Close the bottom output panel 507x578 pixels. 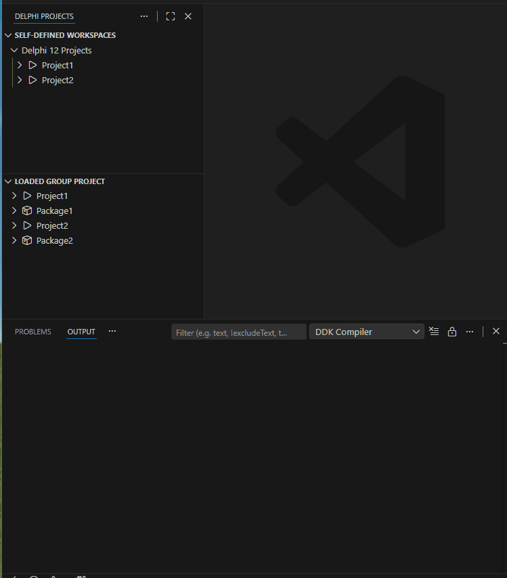tap(496, 331)
